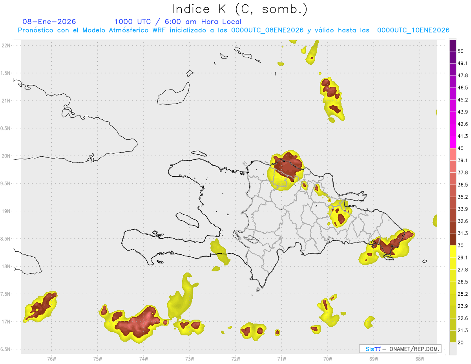Image resolution: width=471 pixels, height=364 pixels.
Task: Click the "70W" longitude label
Action: pos(328,359)
